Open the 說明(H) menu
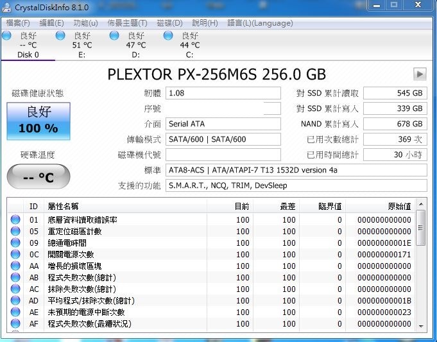 tap(205, 23)
